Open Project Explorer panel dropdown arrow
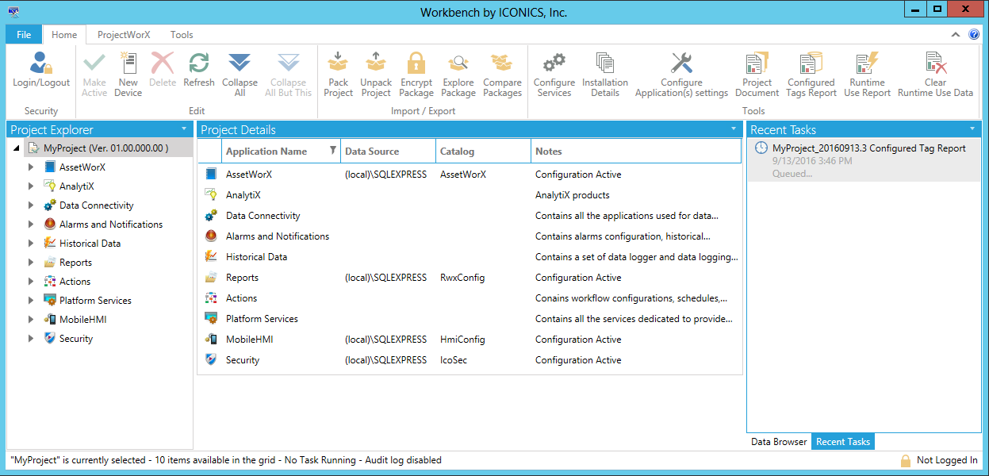The width and height of the screenshot is (989, 476). click(x=184, y=129)
